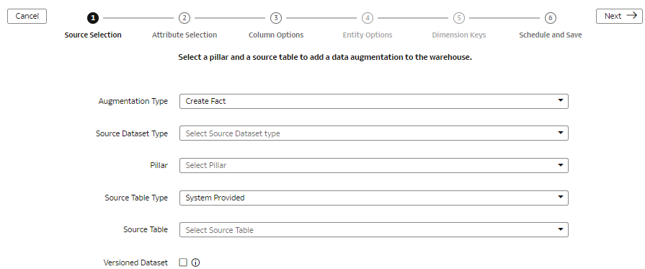Enable the Versioned Dataset checkbox

pyautogui.click(x=183, y=263)
